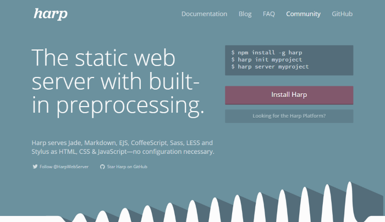Select the npm install -g harp command line
The height and width of the screenshot is (222, 385).
tap(267, 53)
